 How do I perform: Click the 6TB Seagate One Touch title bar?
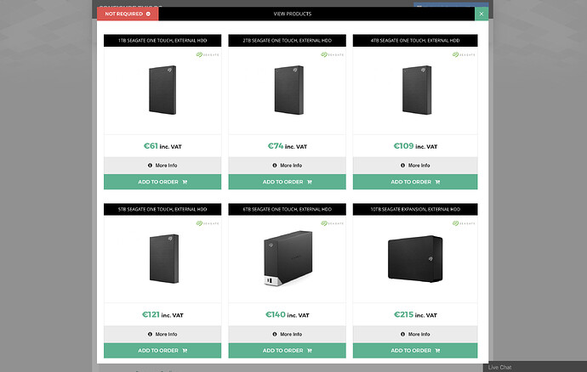click(288, 210)
